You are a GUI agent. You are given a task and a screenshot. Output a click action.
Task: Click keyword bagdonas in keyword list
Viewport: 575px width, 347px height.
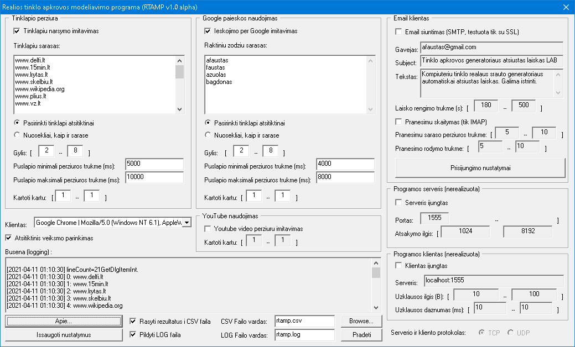tap(219, 82)
